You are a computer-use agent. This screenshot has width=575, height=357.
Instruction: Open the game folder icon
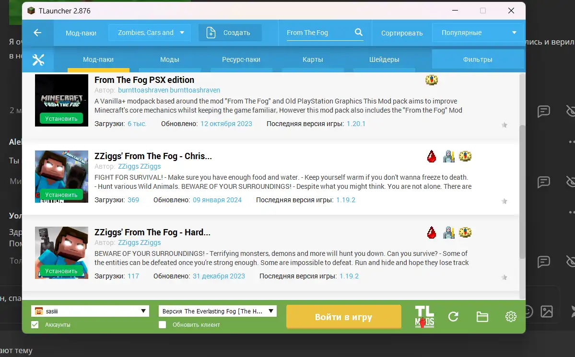[482, 317]
